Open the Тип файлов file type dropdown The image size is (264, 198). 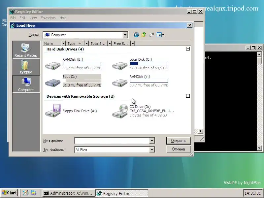point(152,149)
